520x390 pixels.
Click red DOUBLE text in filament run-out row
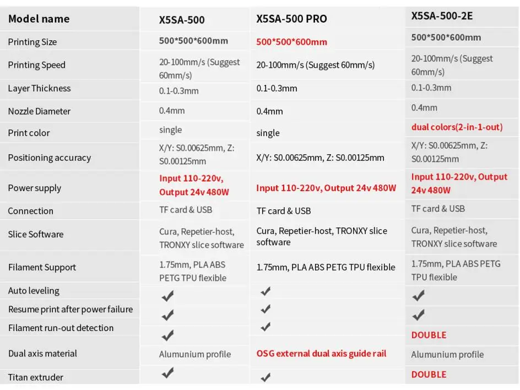(429, 335)
